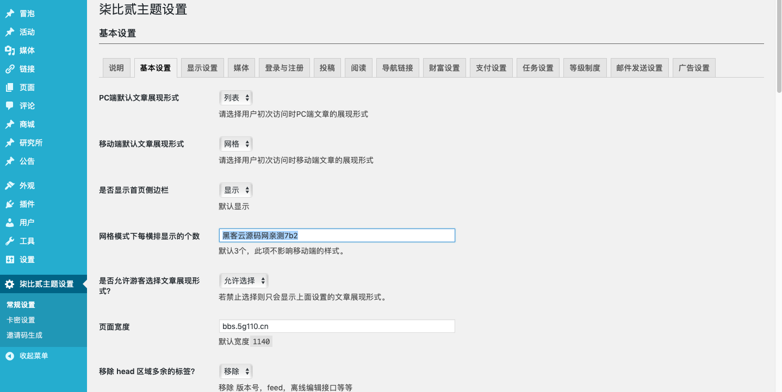Open the 允许选择 dropdown
782x392 pixels.
[x=244, y=281]
